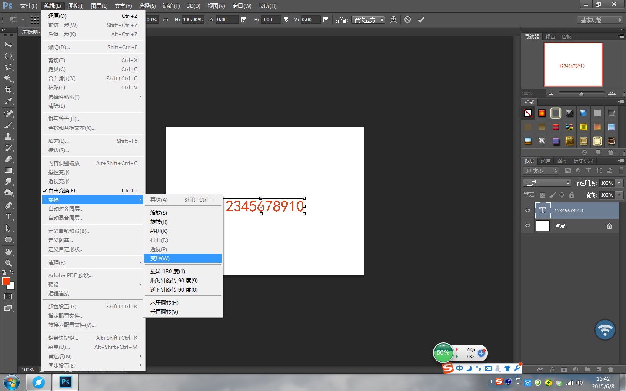This screenshot has height=391, width=626.
Task: Select the Pen tool
Action: (x=8, y=205)
